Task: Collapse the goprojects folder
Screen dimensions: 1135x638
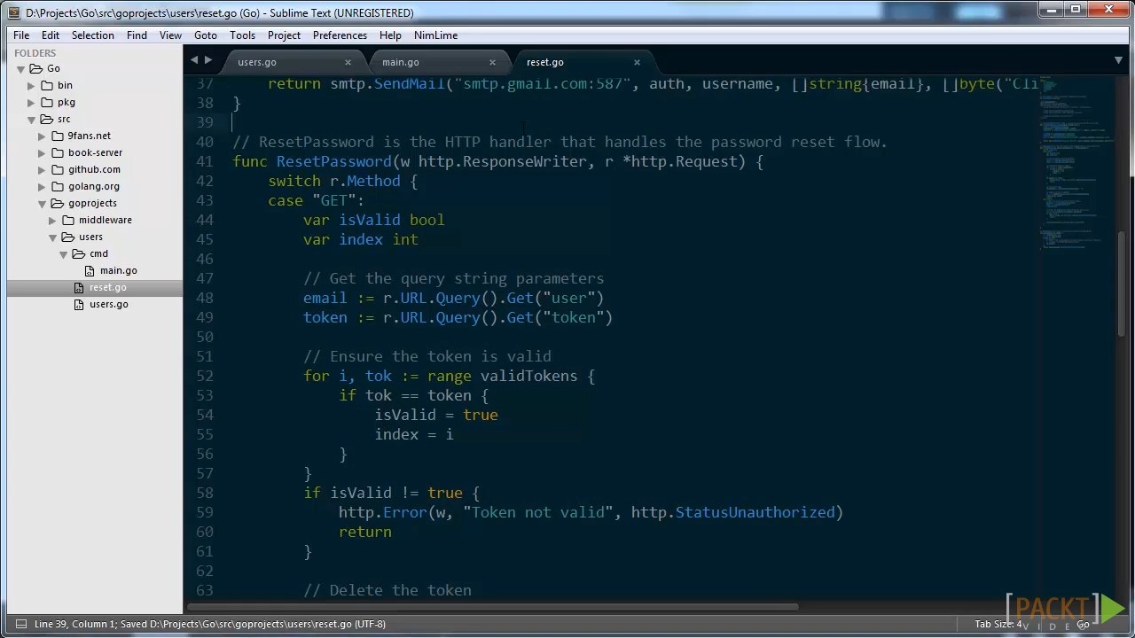Action: 42,204
